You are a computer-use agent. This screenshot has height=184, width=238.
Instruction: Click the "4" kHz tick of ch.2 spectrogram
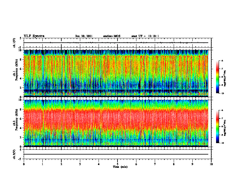[21, 128]
